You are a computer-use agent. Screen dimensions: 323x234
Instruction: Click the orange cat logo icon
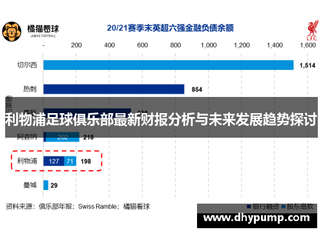(12, 32)
